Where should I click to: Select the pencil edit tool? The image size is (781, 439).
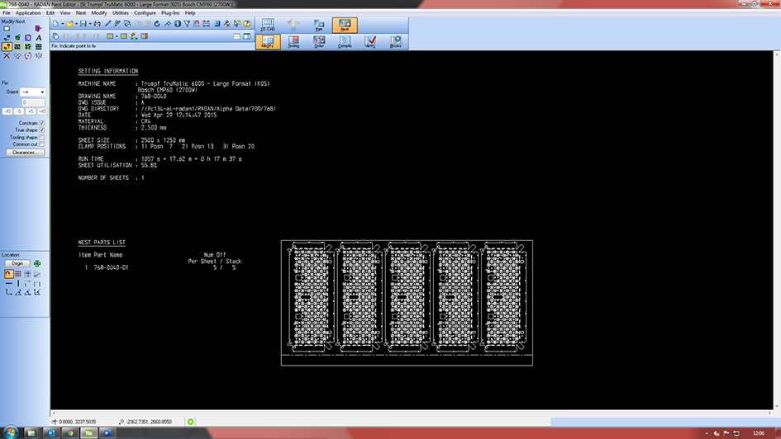[107, 23]
